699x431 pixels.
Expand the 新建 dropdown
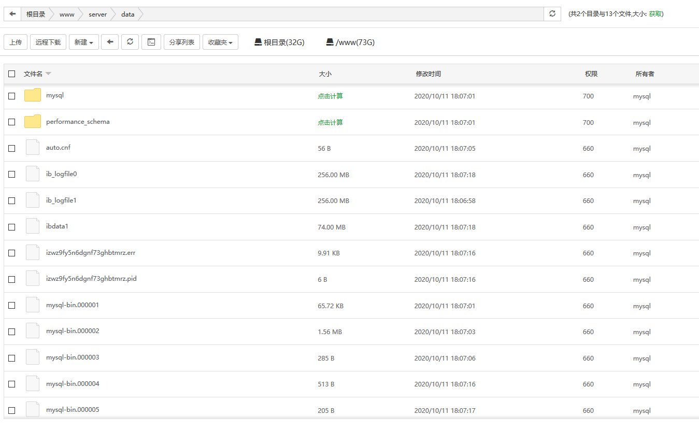click(83, 42)
